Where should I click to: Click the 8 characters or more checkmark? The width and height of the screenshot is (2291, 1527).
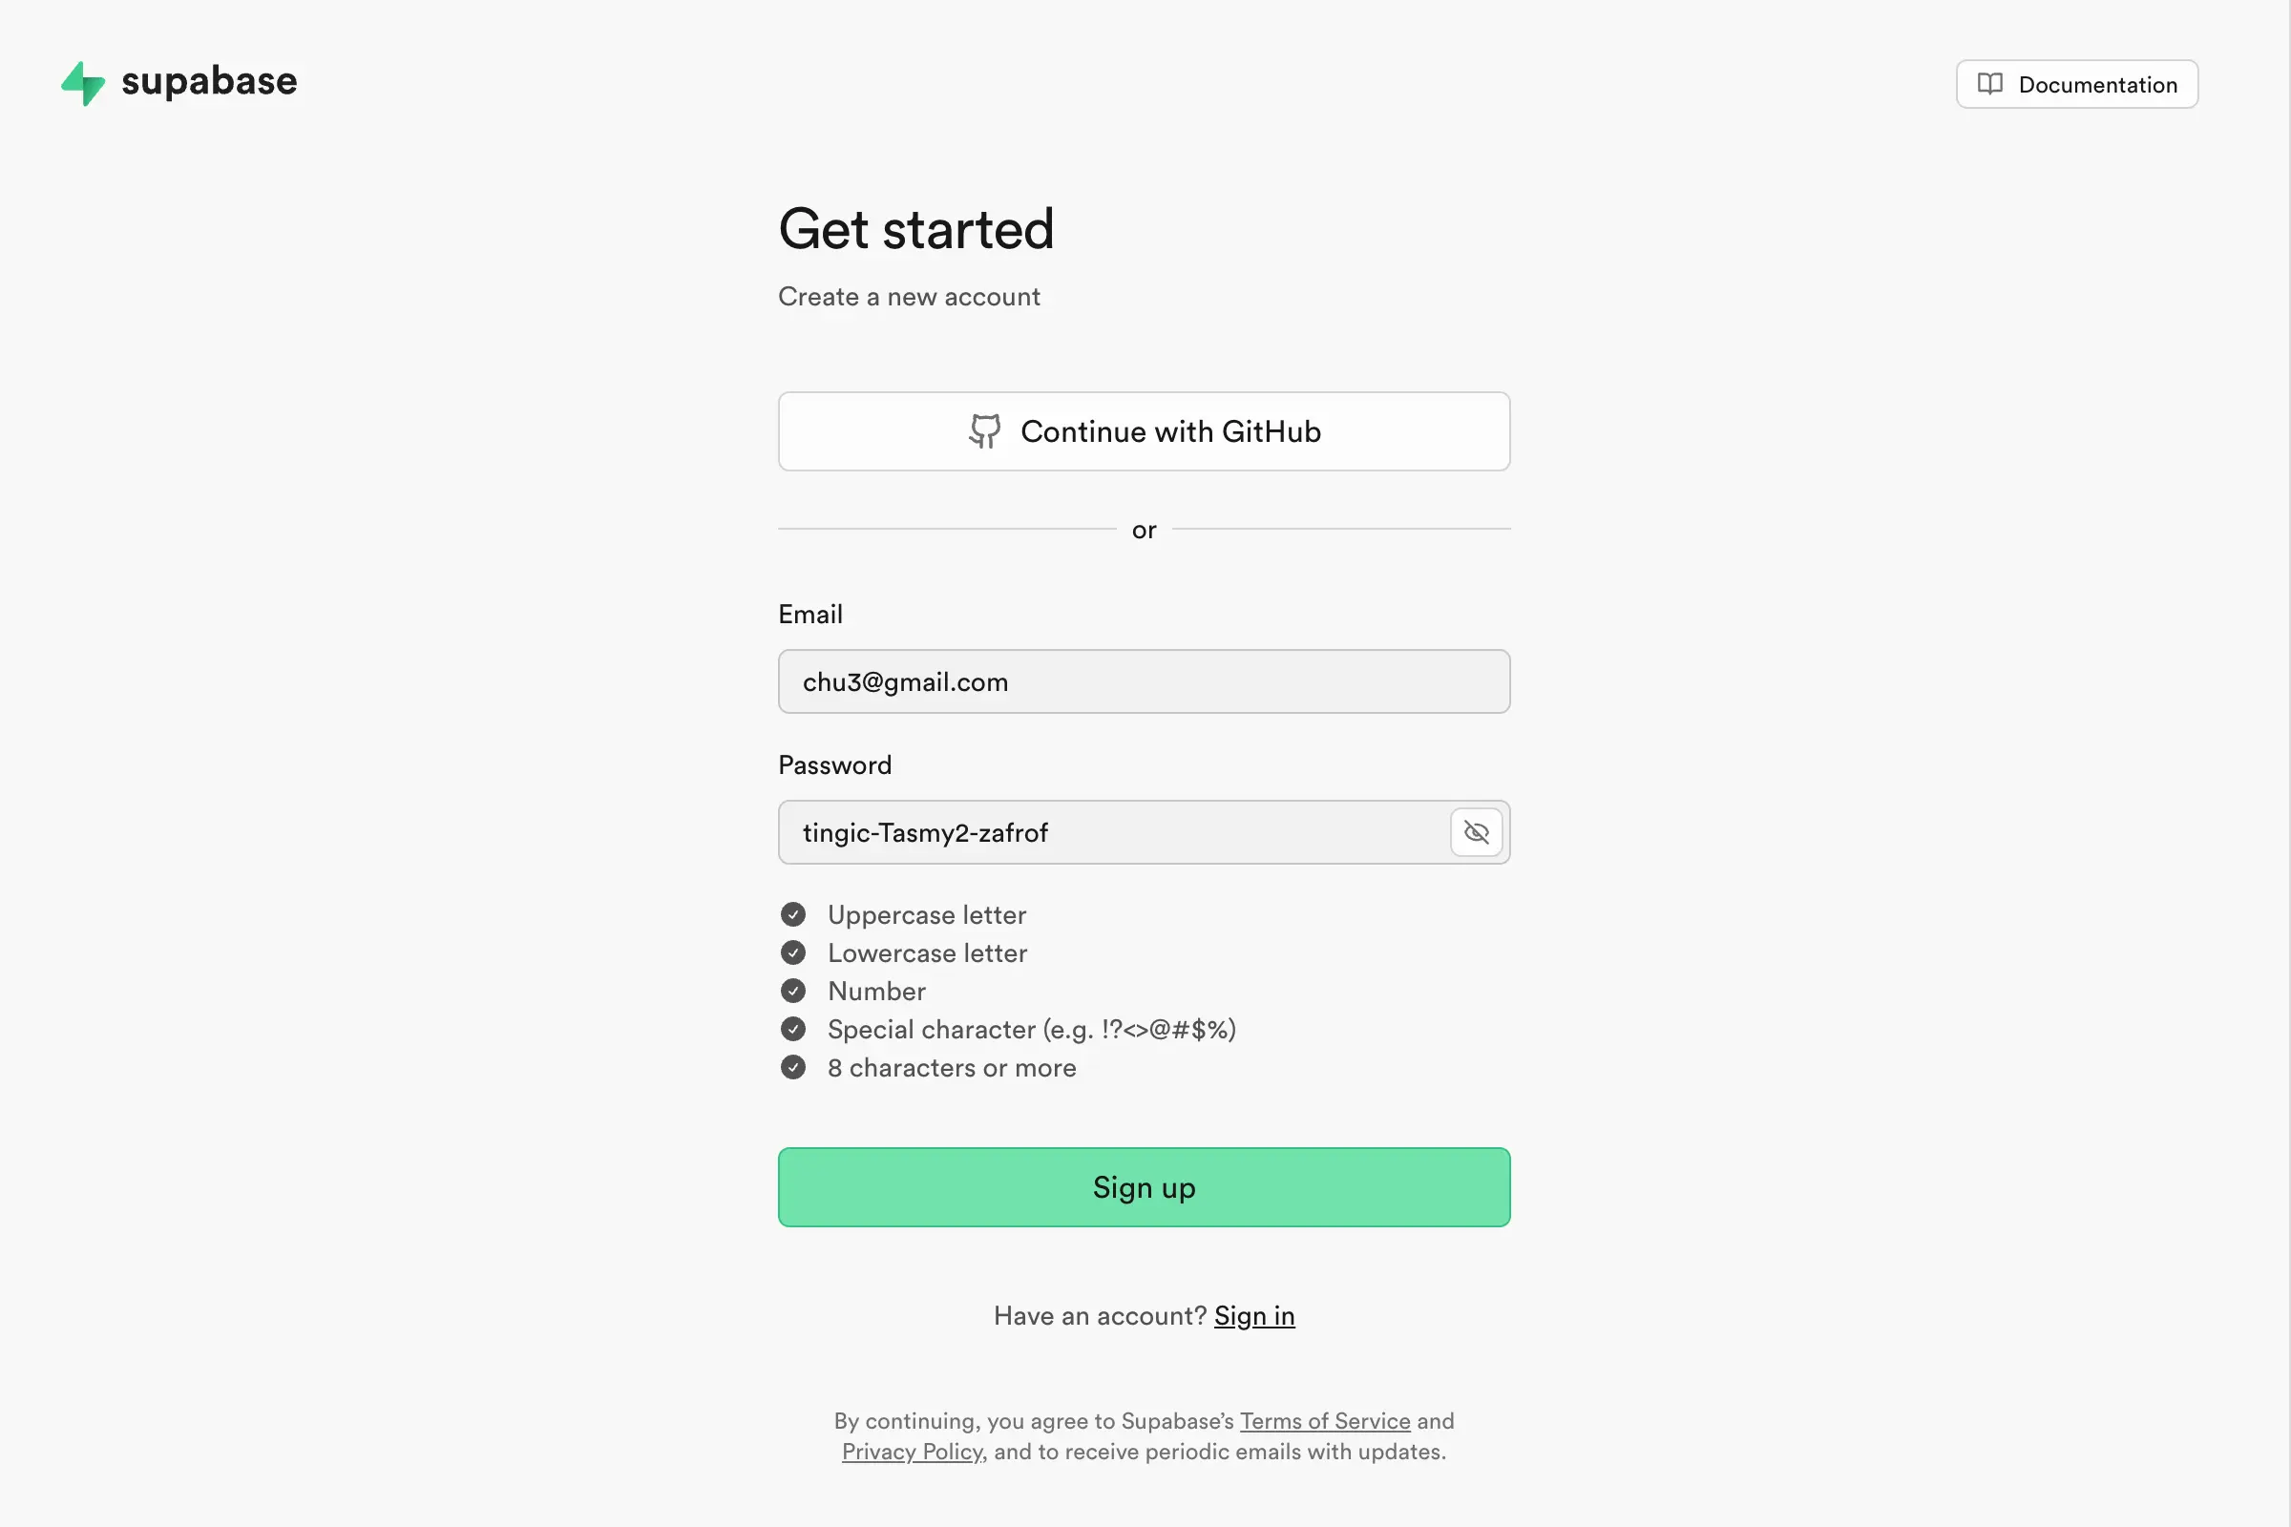[793, 1067]
